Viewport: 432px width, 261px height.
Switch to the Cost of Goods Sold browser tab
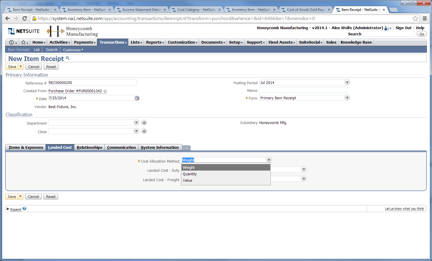point(306,10)
